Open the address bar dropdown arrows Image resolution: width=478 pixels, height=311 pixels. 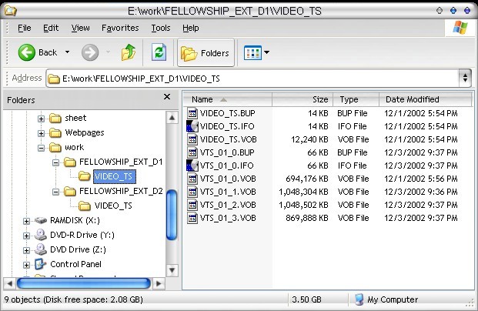click(465, 78)
